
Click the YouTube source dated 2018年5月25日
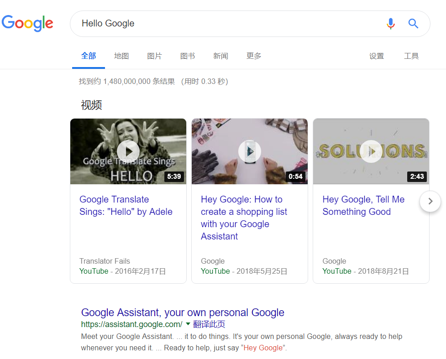pyautogui.click(x=215, y=271)
